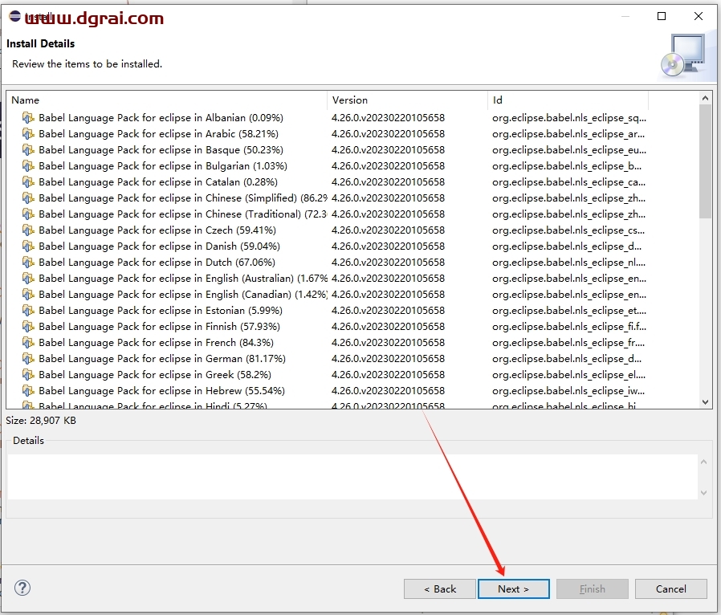
Task: Open help with the question mark icon
Action: coord(22,588)
